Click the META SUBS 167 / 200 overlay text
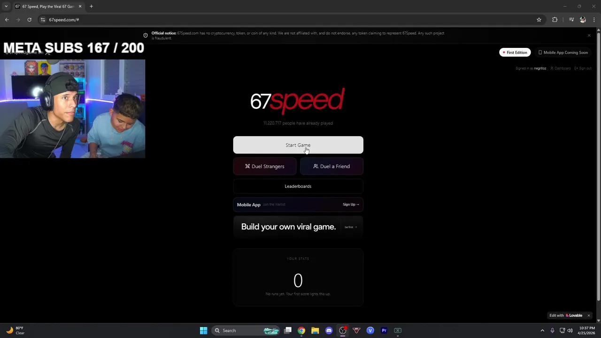Image resolution: width=601 pixels, height=338 pixels. click(74, 48)
